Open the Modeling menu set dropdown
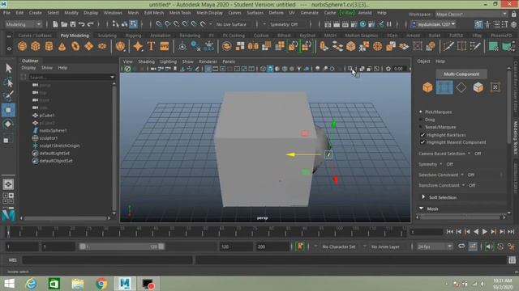Image resolution: width=519 pixels, height=291 pixels. pos(24,24)
